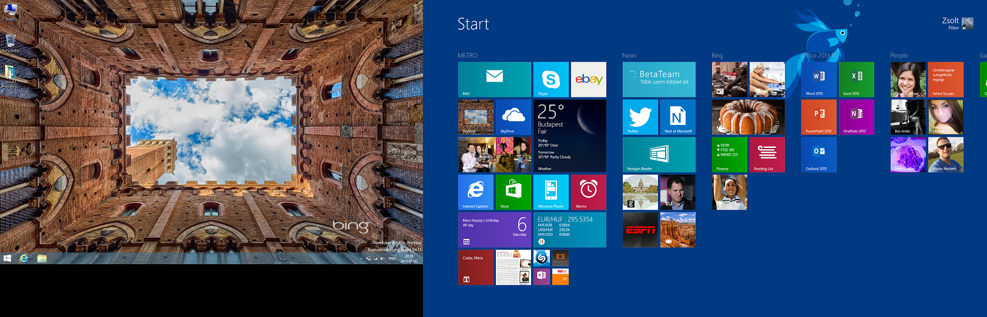Launch Outlook 2013 tile
The height and width of the screenshot is (317, 987).
[818, 154]
